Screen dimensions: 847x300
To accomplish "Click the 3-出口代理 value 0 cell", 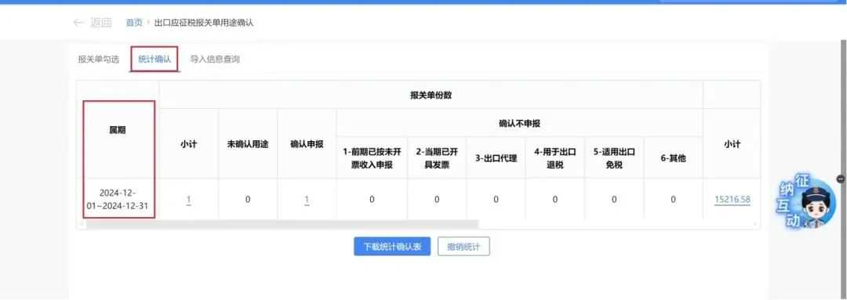I will click(496, 200).
